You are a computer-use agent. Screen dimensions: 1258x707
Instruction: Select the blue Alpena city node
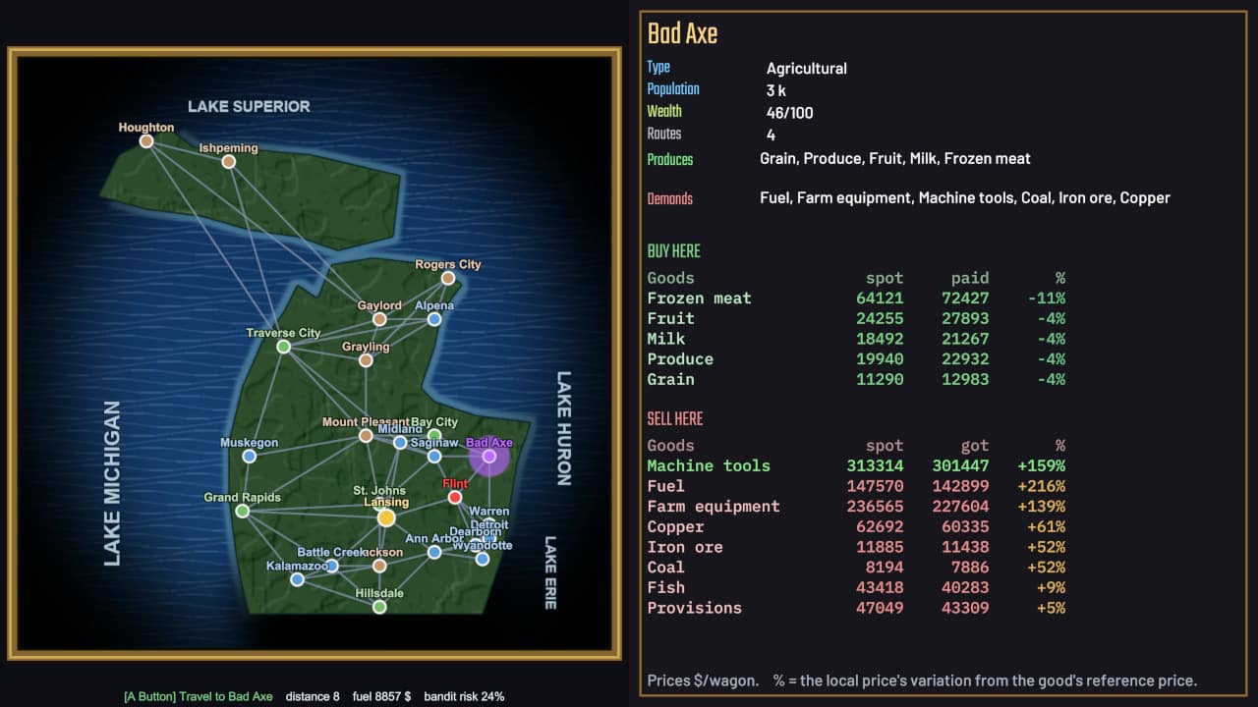tap(434, 319)
